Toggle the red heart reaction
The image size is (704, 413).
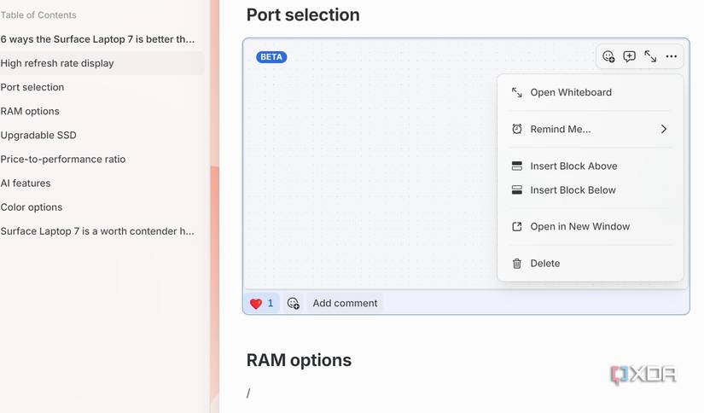262,304
